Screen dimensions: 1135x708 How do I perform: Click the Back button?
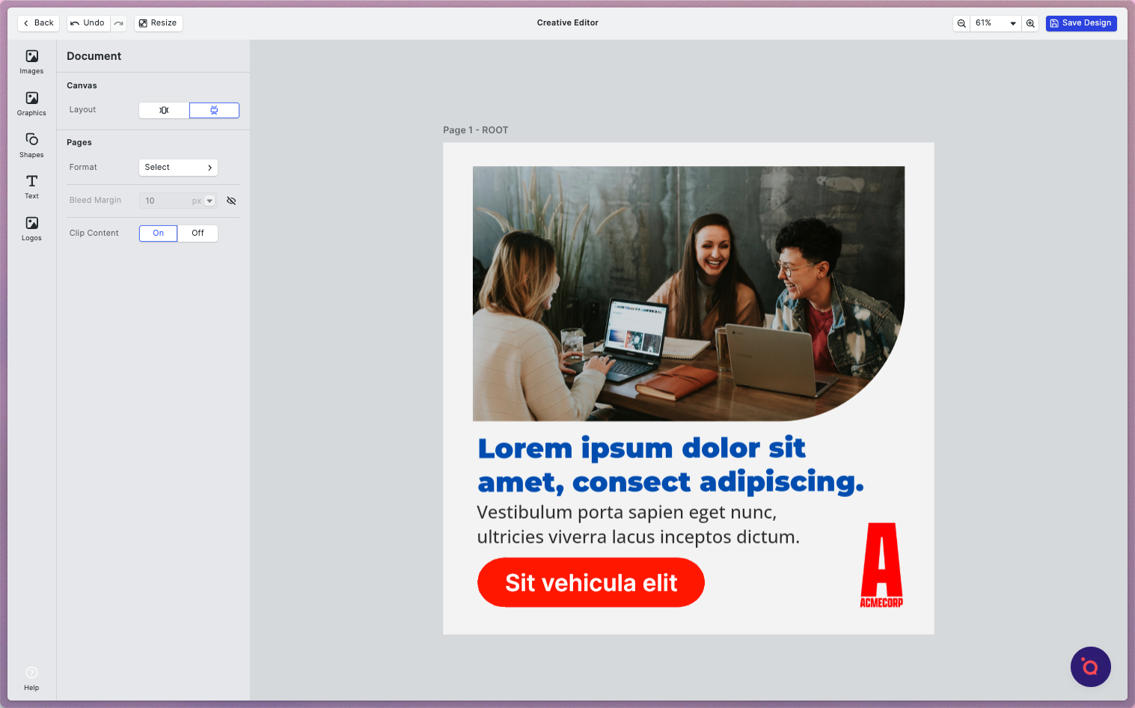38,23
